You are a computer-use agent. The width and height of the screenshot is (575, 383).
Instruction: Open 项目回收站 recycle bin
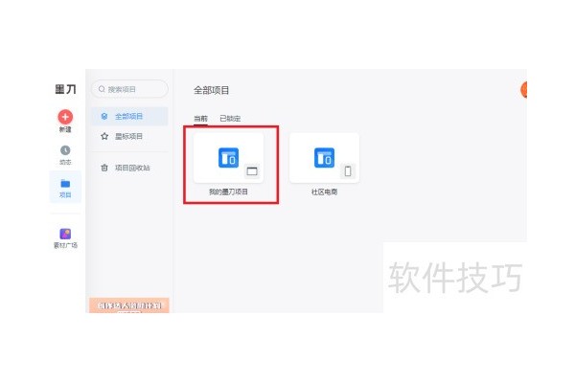(129, 168)
